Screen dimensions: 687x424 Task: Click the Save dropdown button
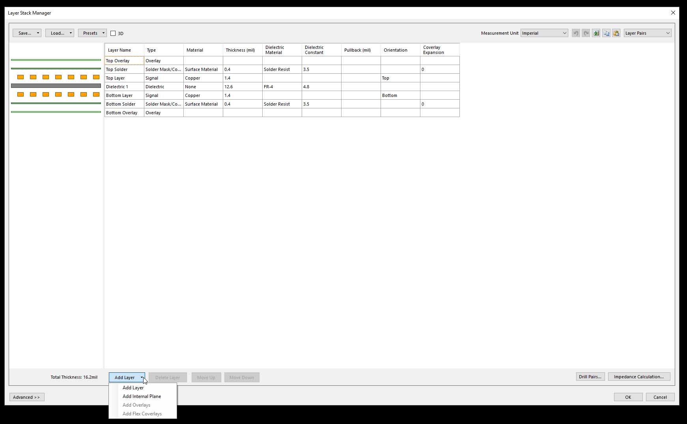26,33
